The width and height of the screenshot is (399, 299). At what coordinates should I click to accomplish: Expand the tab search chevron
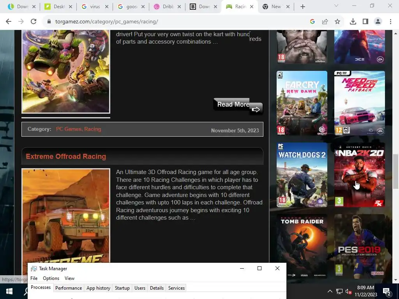click(x=336, y=5)
